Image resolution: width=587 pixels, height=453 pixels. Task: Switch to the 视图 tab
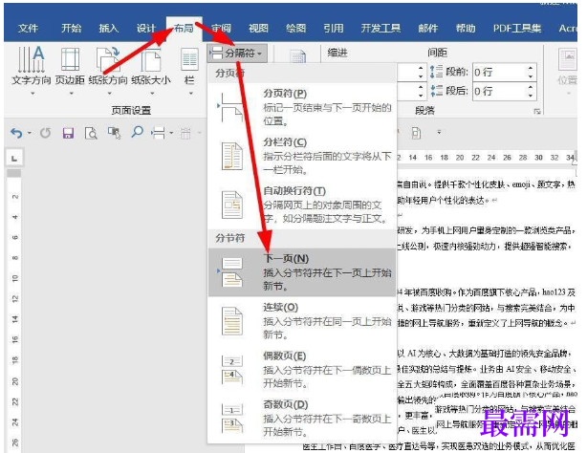[258, 28]
